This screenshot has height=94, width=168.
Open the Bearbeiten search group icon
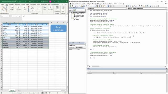[x=50, y=8]
